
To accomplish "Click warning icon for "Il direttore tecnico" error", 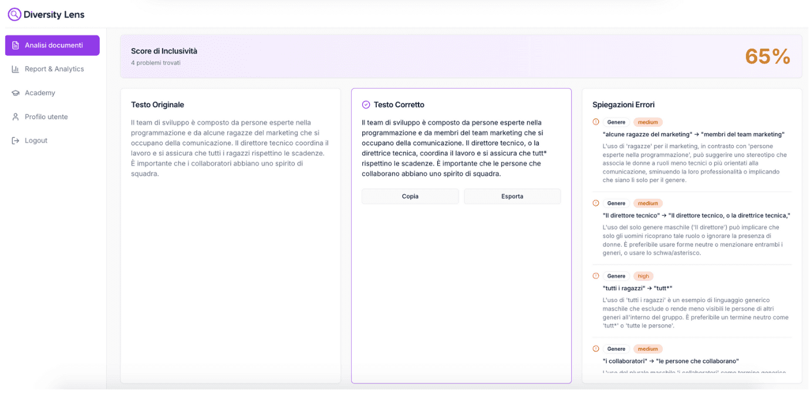I will point(596,203).
